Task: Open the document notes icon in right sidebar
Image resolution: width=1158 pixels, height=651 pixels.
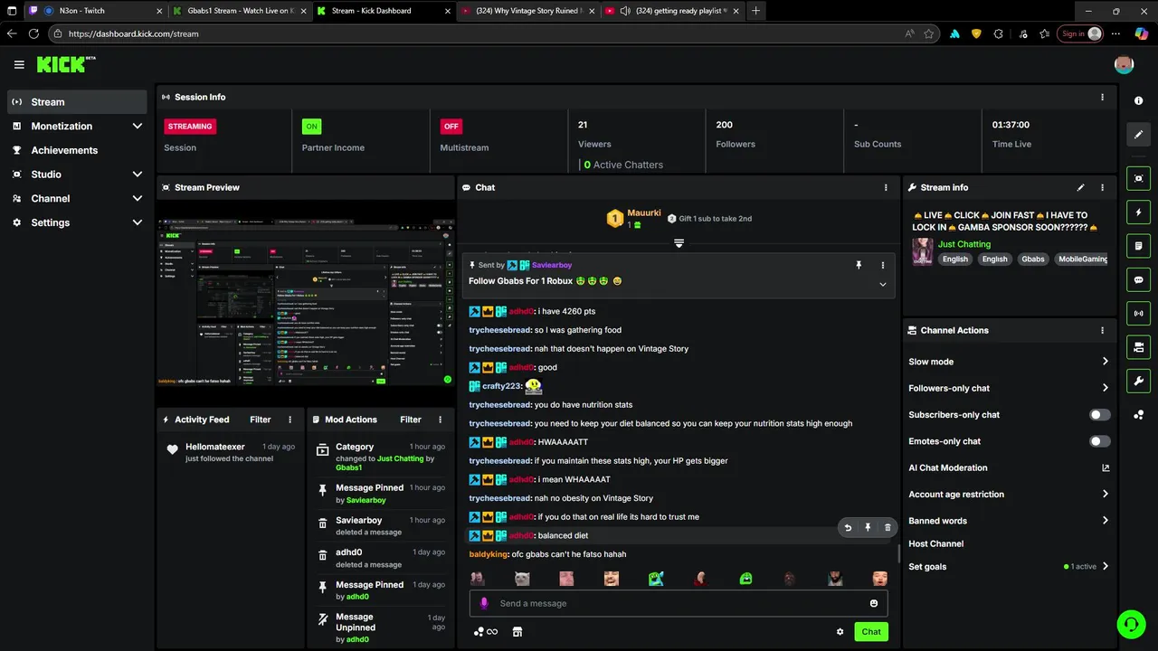Action: [1139, 246]
